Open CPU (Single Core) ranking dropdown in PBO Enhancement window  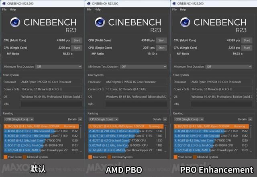tap(189, 119)
